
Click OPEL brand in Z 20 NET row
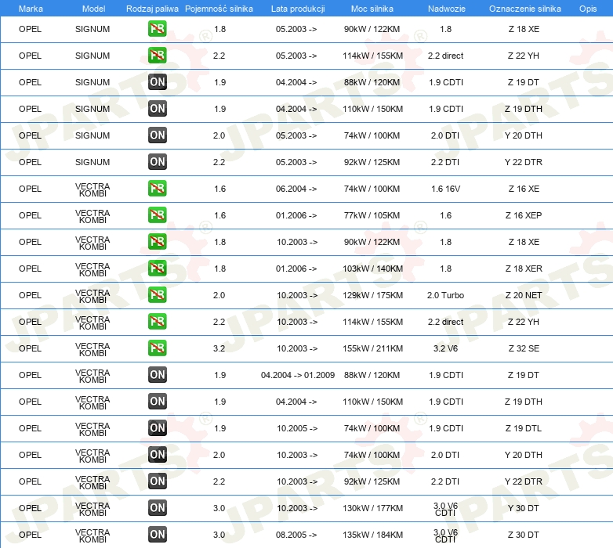[30, 295]
